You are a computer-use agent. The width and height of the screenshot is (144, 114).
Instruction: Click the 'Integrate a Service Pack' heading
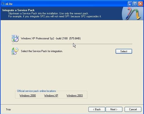(19, 10)
